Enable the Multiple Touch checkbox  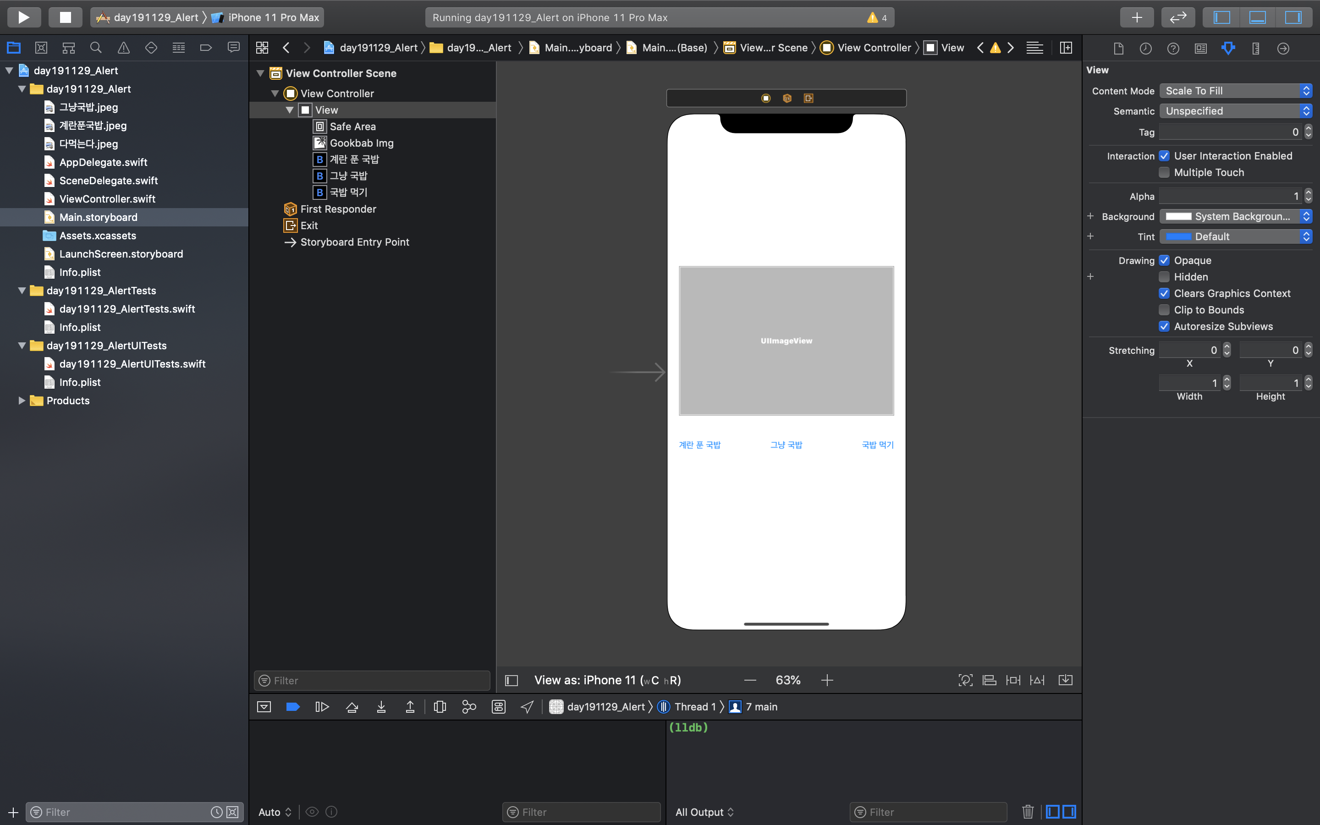(1164, 172)
